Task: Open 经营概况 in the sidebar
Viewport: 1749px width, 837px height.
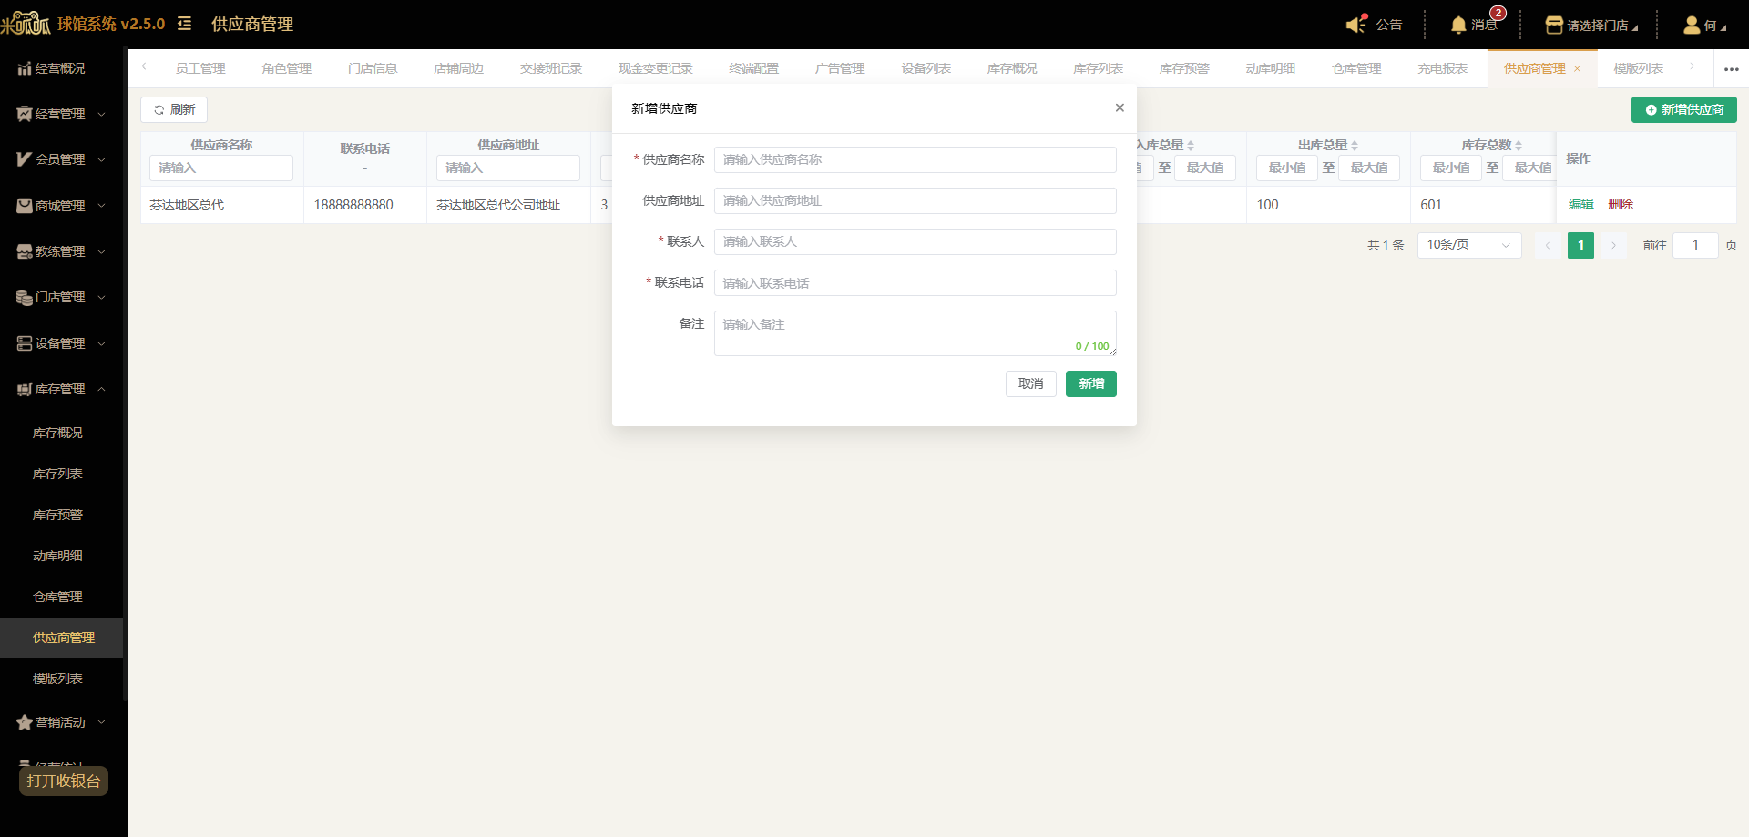Action: click(x=61, y=68)
